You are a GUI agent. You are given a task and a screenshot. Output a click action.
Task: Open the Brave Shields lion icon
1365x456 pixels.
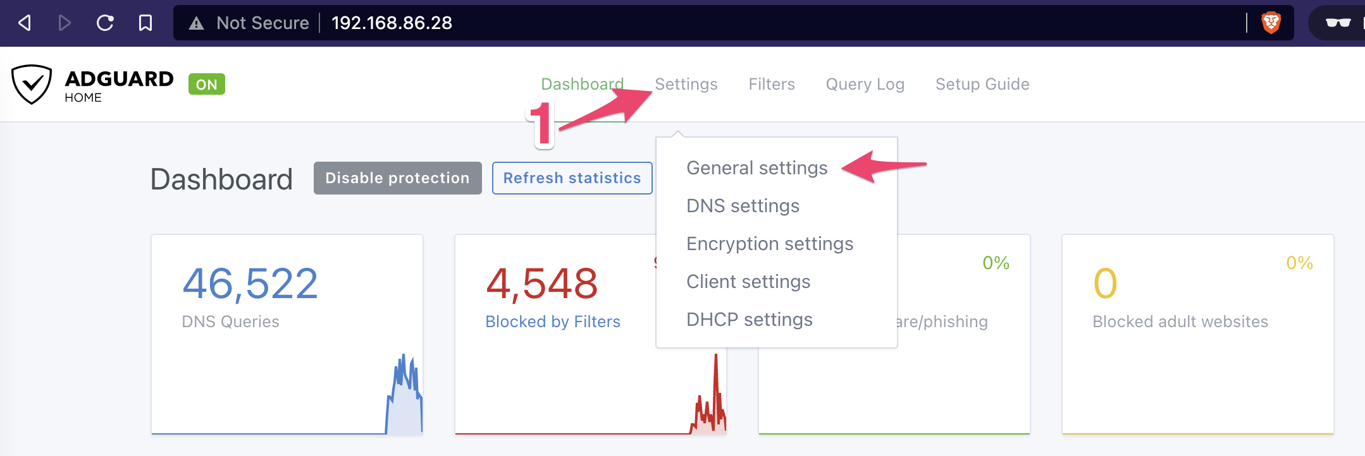click(1271, 23)
